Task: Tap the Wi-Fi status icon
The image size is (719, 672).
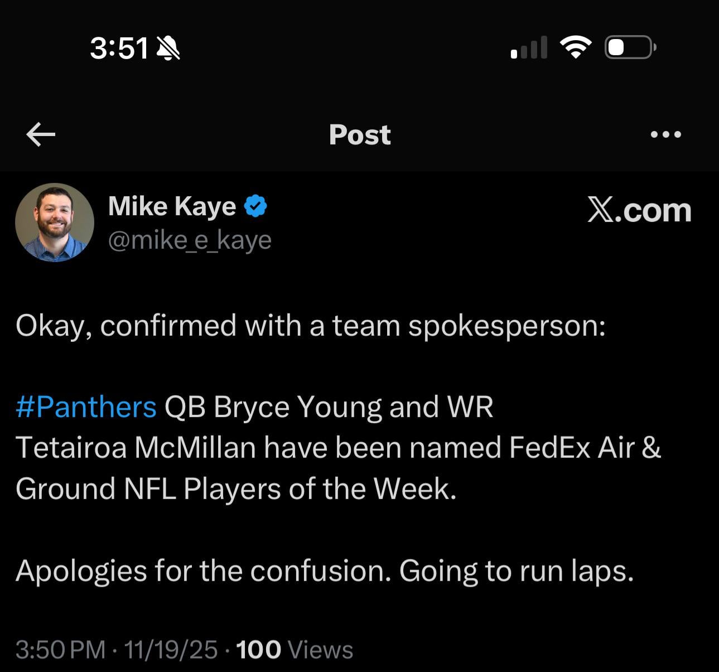Action: click(x=575, y=47)
